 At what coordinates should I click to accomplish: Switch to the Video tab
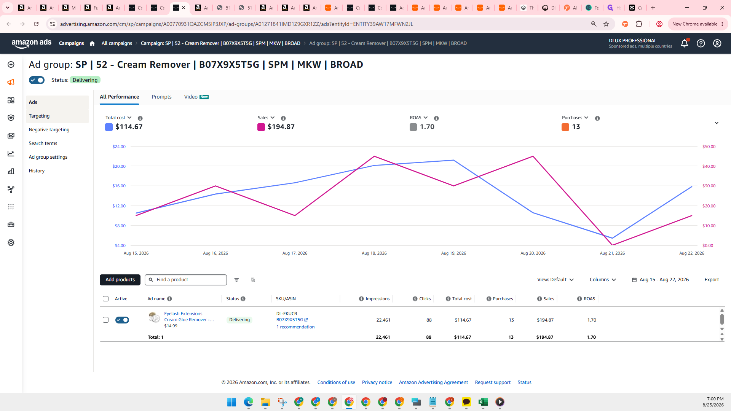196,97
